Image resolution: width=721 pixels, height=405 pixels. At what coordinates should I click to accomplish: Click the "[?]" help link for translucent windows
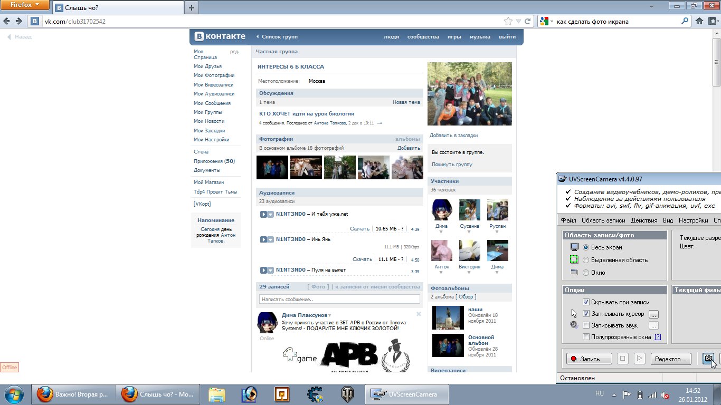click(x=658, y=337)
